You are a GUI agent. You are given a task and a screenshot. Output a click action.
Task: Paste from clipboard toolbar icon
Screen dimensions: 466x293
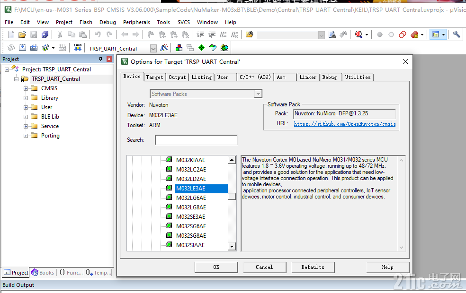(83, 34)
